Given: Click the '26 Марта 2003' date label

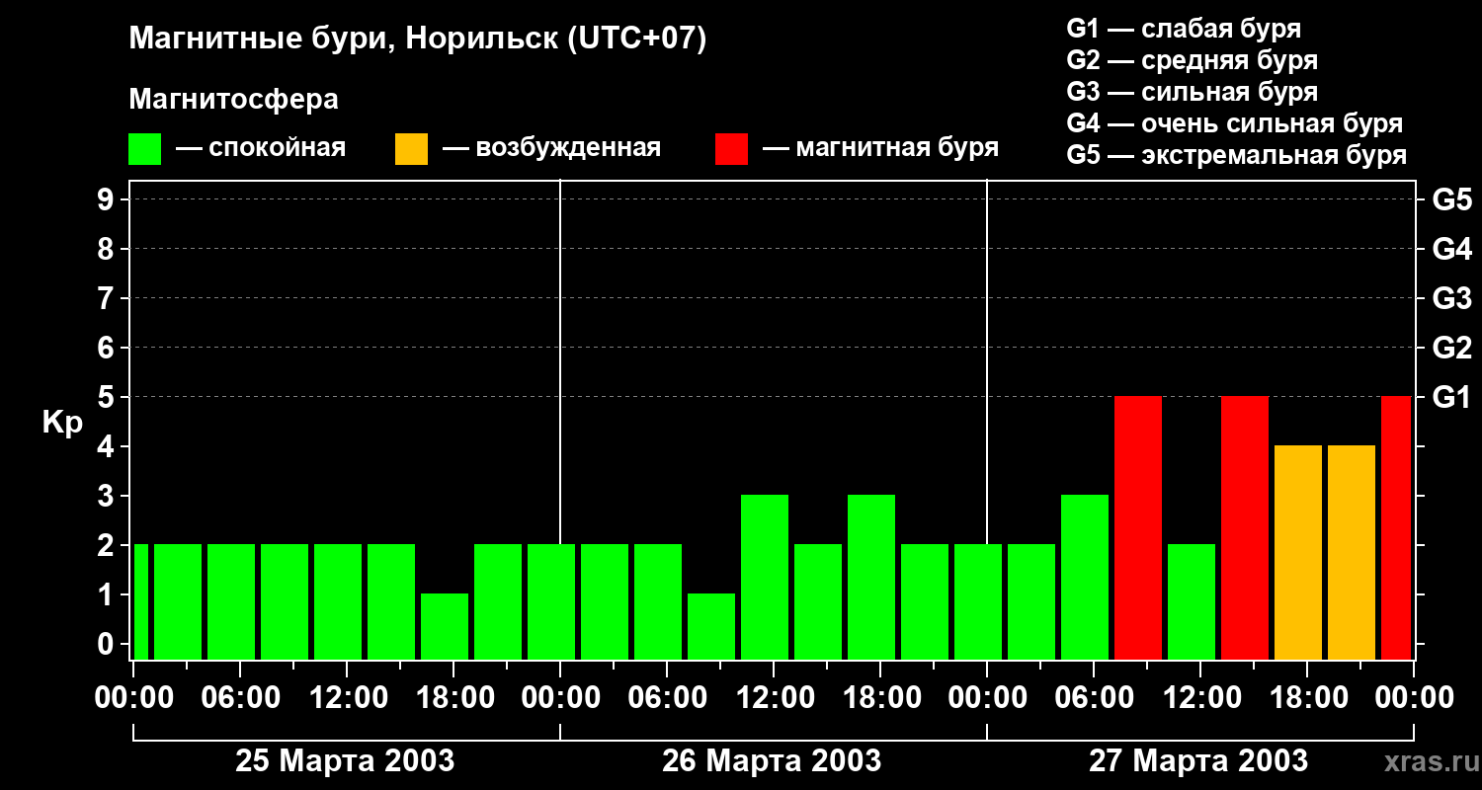Looking at the screenshot, I should tap(772, 761).
